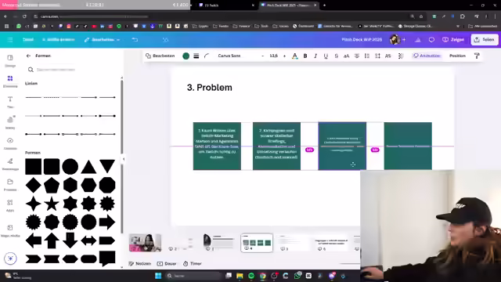Insert the diamond shape
Screen dimensions: 501x282
33,185
